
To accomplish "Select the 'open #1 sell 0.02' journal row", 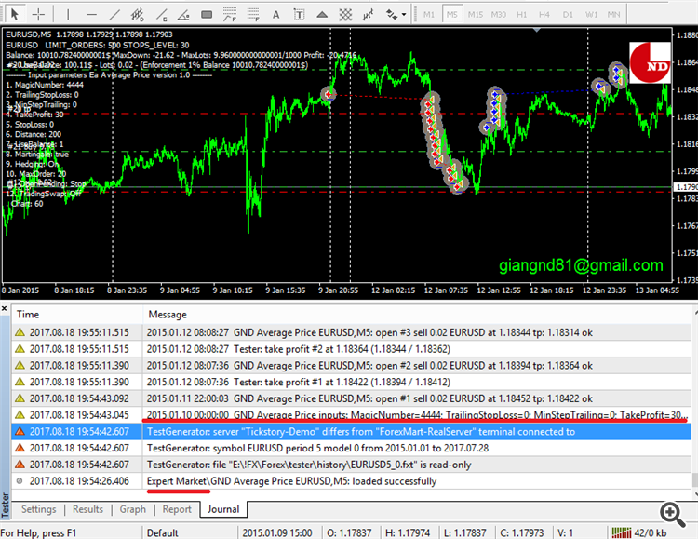I will pyautogui.click(x=352, y=398).
